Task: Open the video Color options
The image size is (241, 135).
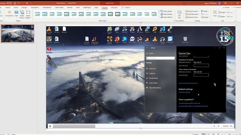Action: [16, 14]
